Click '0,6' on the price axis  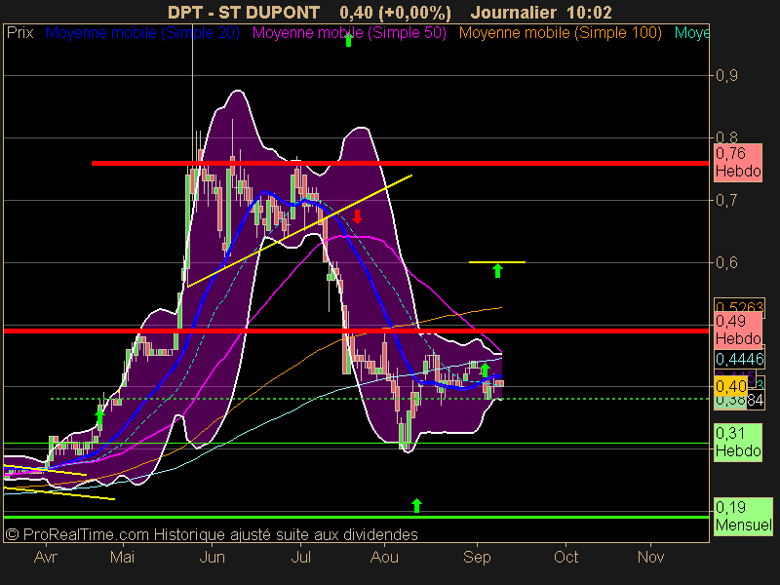pos(726,262)
